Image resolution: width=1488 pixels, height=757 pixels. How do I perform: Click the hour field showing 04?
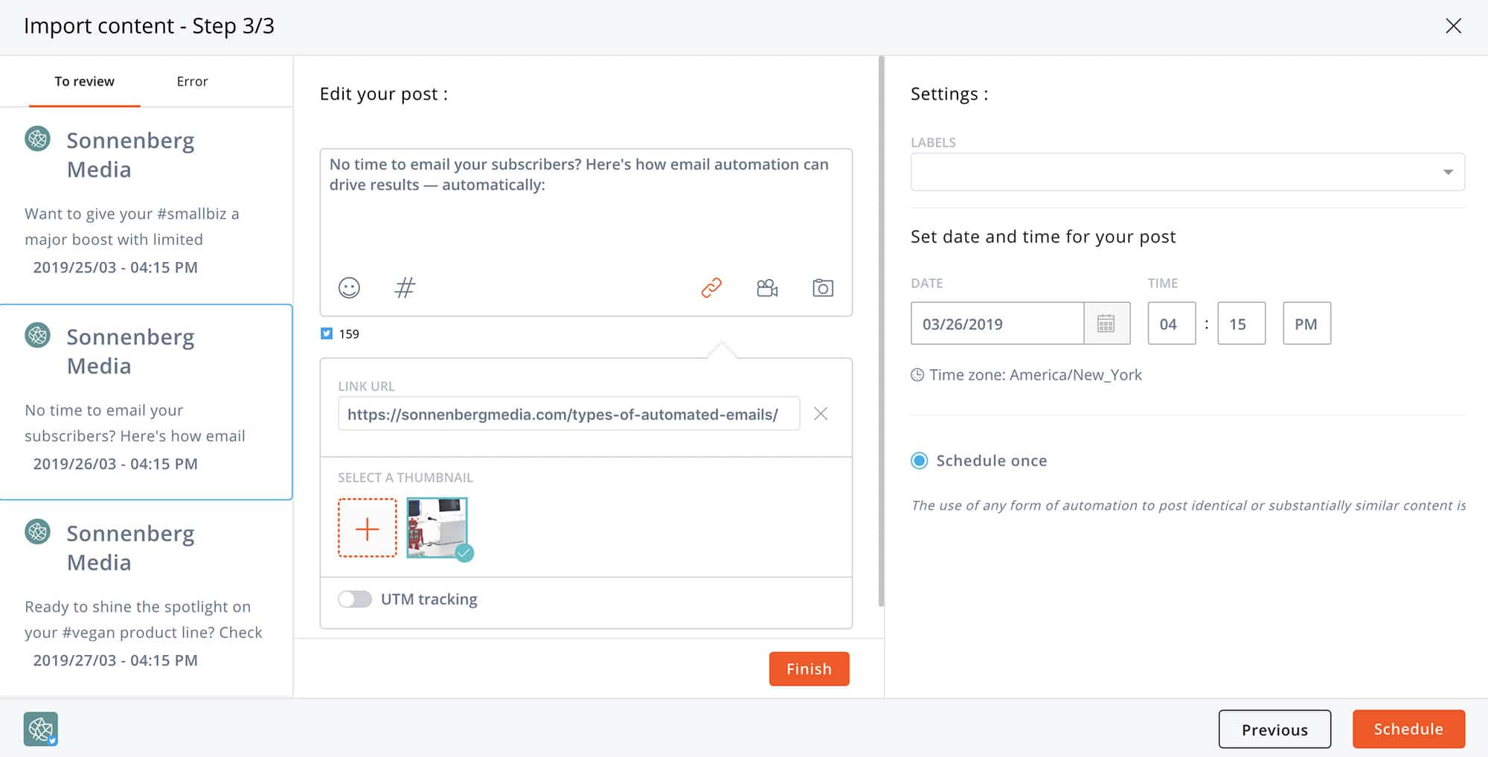(1172, 323)
